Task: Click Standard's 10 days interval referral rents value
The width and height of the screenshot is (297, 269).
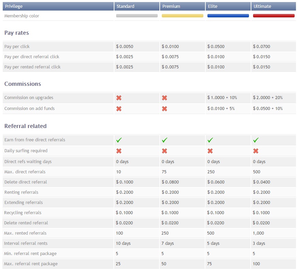Action: coord(123,243)
